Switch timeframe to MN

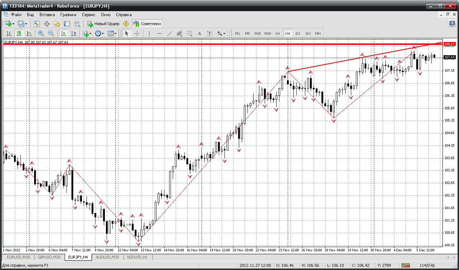318,33
